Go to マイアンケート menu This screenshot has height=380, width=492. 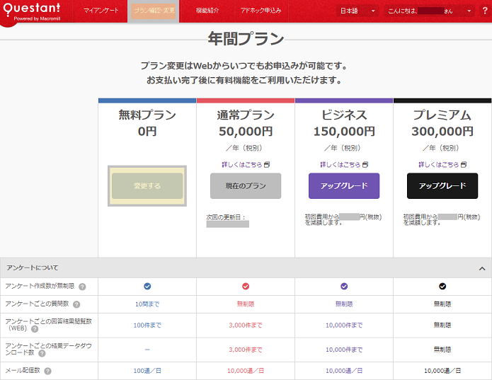[x=101, y=11]
